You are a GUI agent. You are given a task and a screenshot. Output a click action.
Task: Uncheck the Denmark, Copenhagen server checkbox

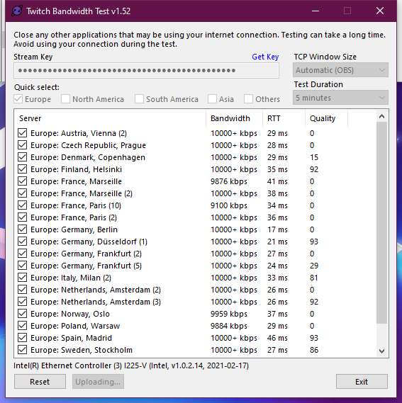pyautogui.click(x=23, y=157)
